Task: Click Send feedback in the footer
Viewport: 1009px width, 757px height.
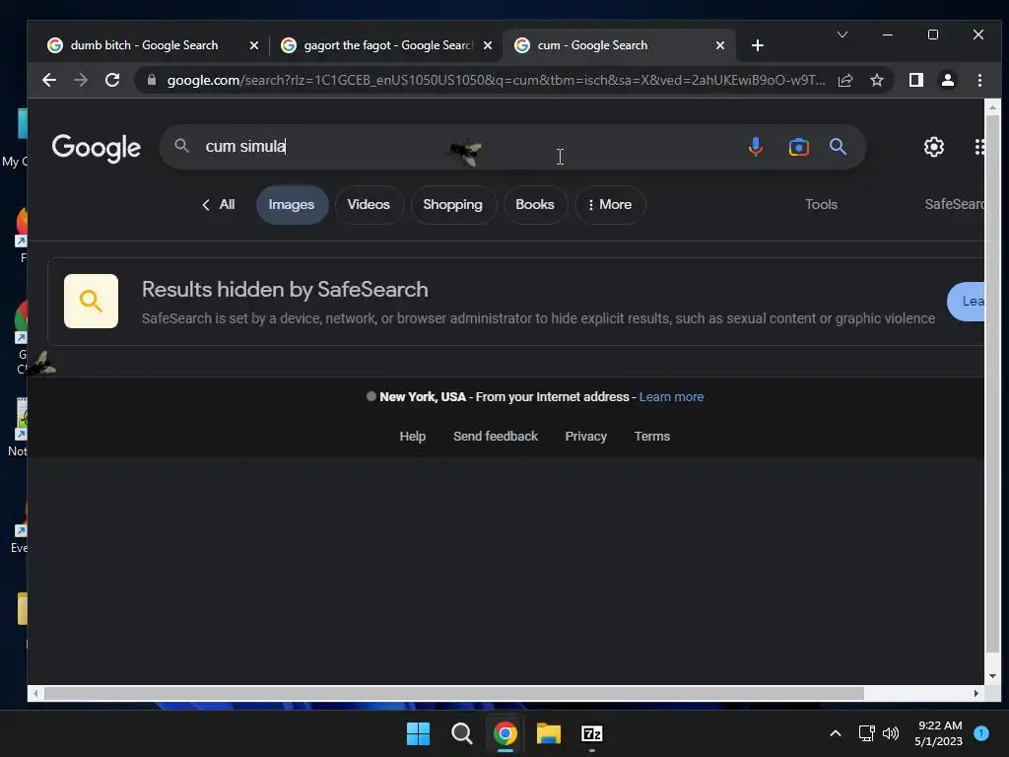Action: pos(496,437)
